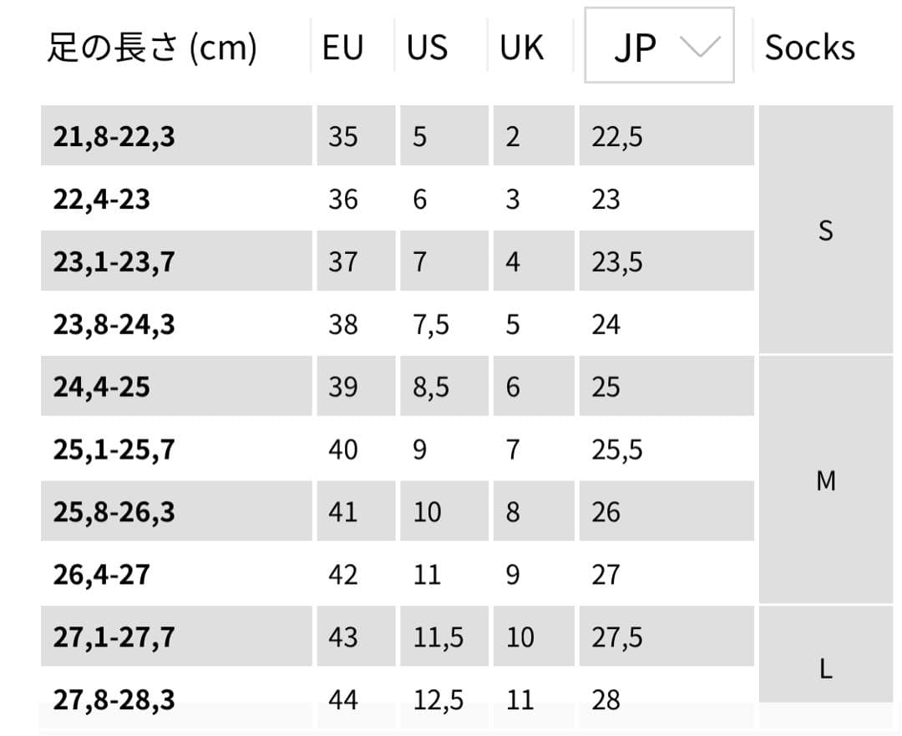Click the 足の長さ (cm) header
The width and height of the screenshot is (902, 736).
coord(151,48)
